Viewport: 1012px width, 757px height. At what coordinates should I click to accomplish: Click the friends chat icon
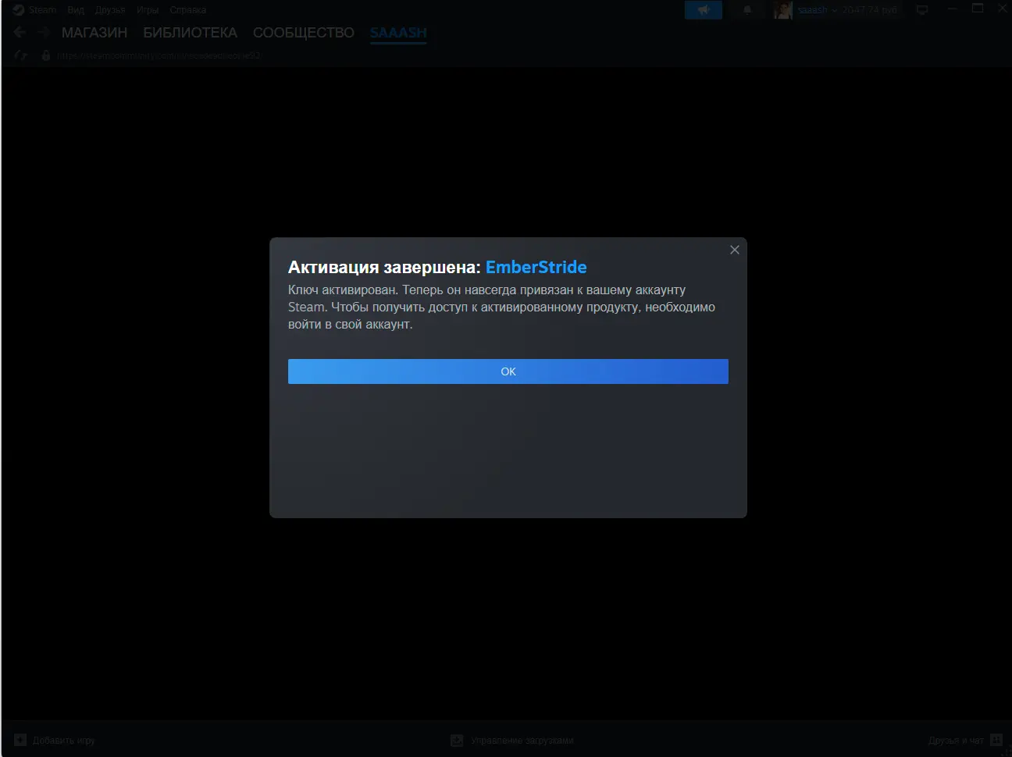point(996,740)
